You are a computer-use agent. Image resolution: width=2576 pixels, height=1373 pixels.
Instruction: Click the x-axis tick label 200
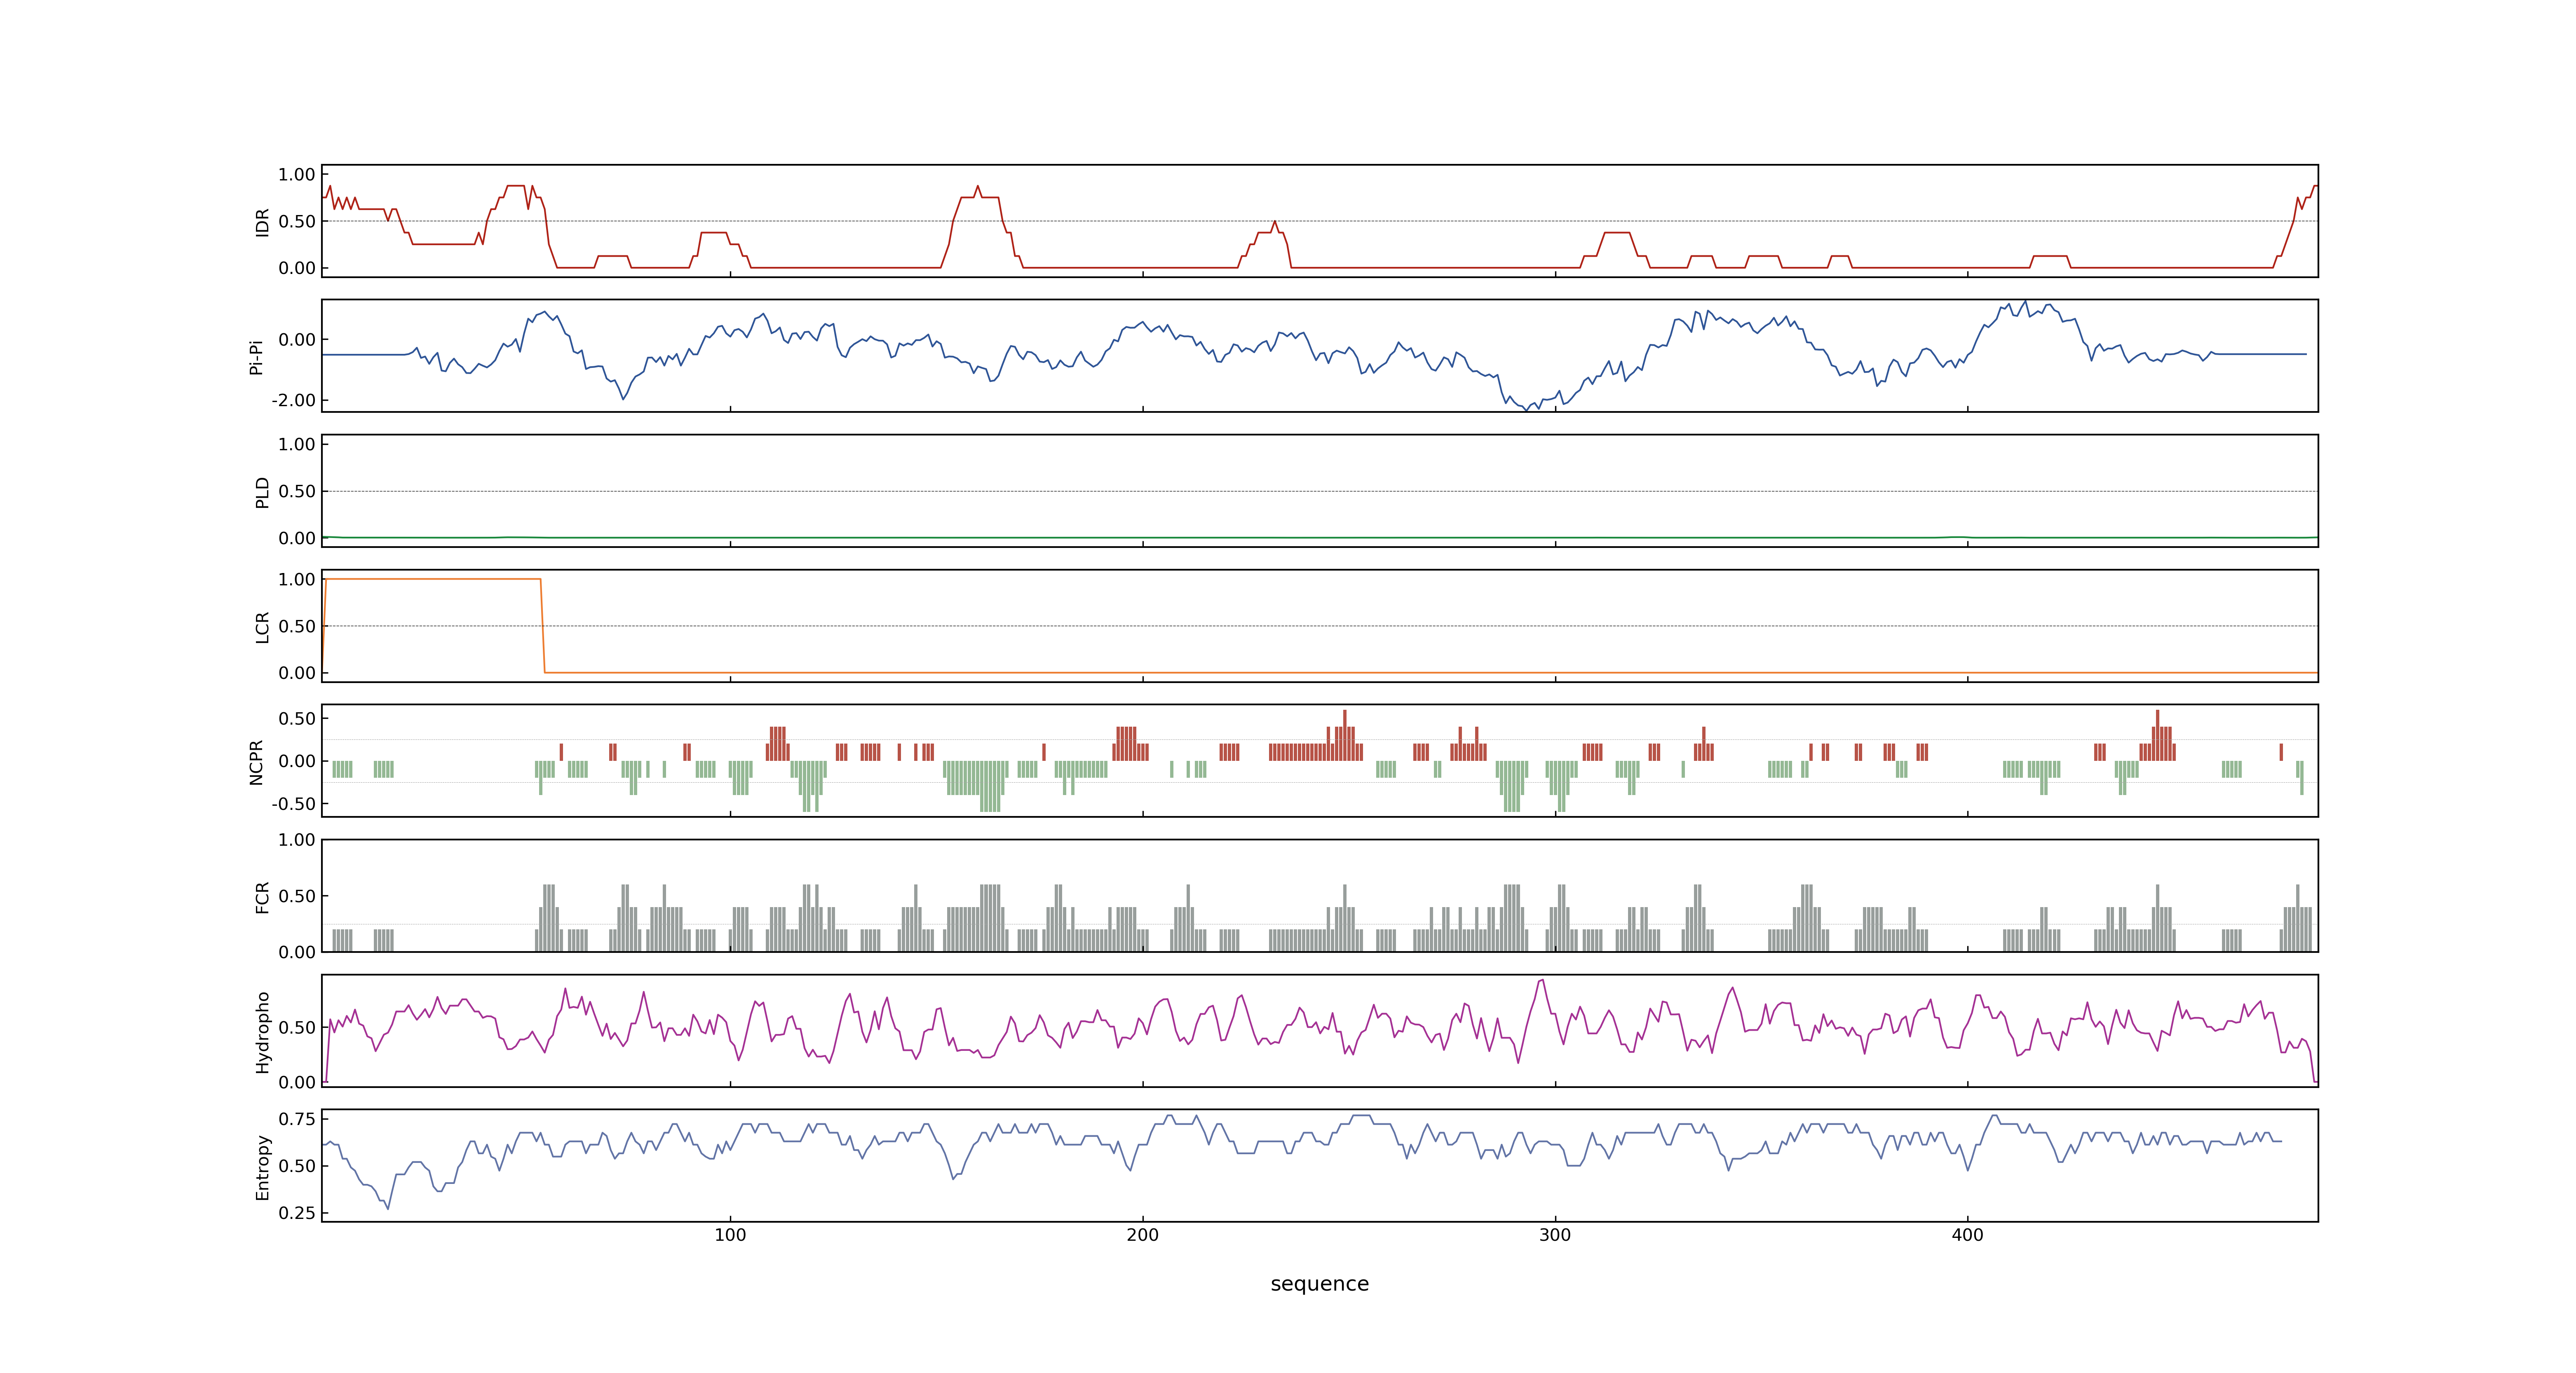pyautogui.click(x=1142, y=1235)
